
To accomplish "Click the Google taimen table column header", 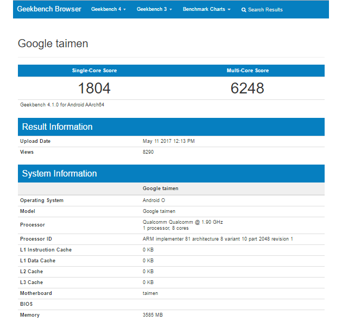I will [x=161, y=188].
